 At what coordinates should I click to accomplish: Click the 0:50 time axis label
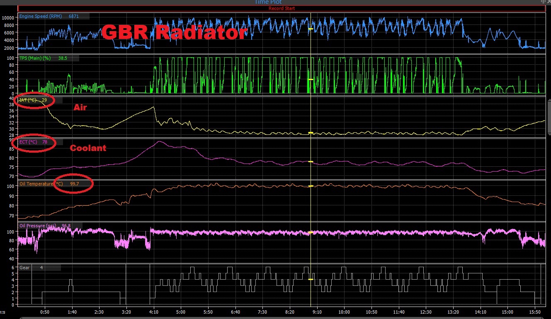tap(45, 312)
